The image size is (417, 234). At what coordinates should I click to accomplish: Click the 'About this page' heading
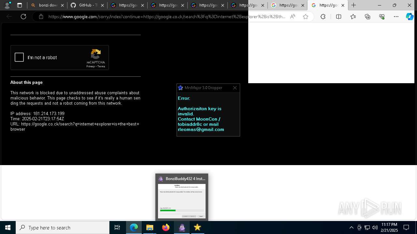pyautogui.click(x=26, y=83)
